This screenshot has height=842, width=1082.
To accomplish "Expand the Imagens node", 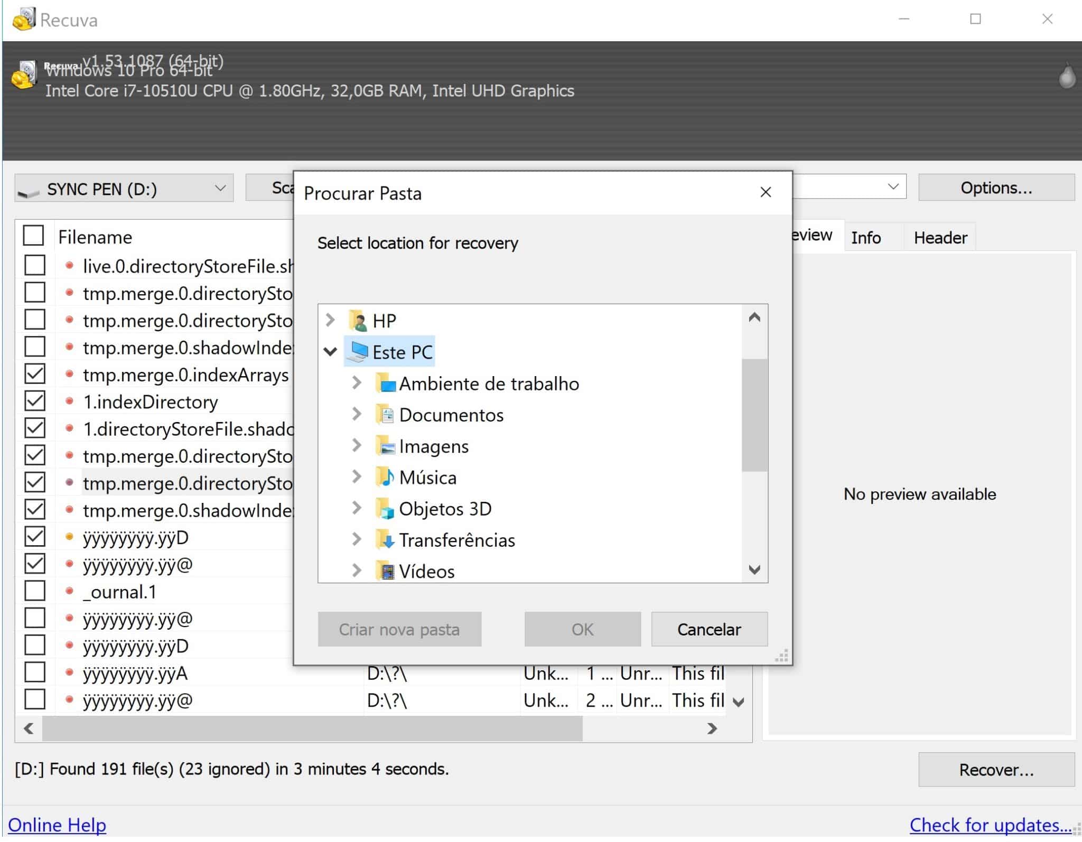I will click(x=357, y=445).
